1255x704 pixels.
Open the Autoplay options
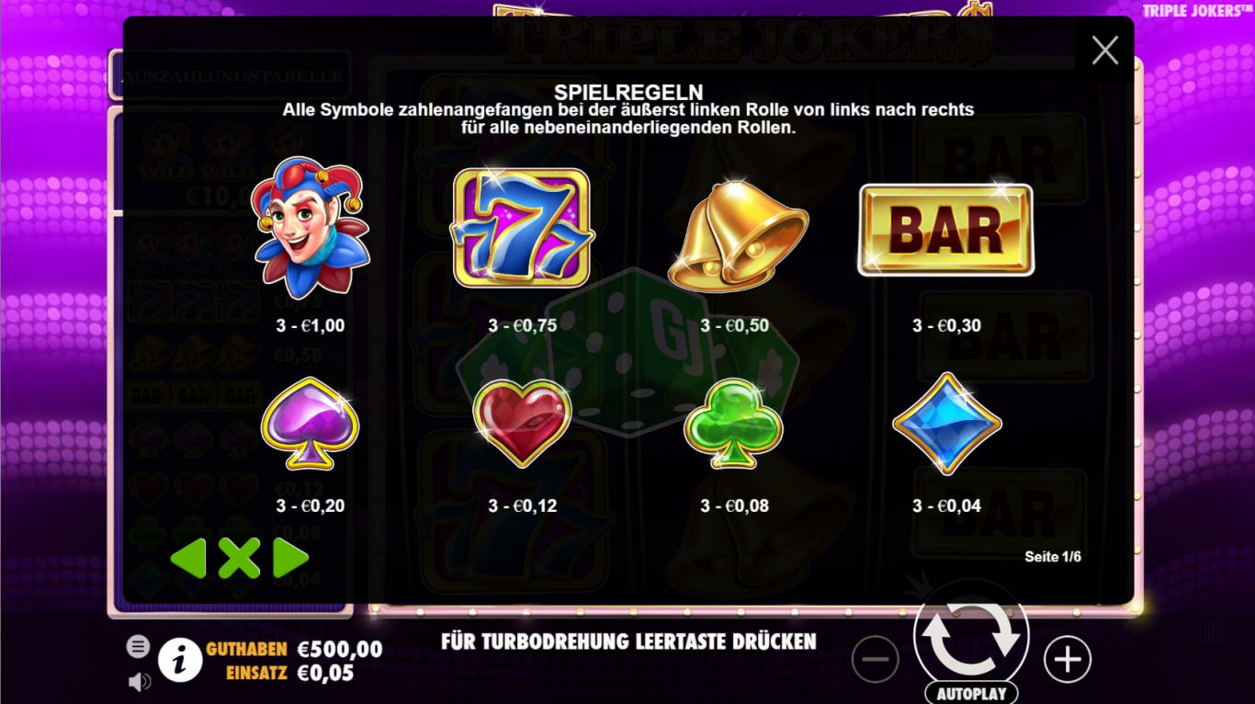(x=971, y=694)
